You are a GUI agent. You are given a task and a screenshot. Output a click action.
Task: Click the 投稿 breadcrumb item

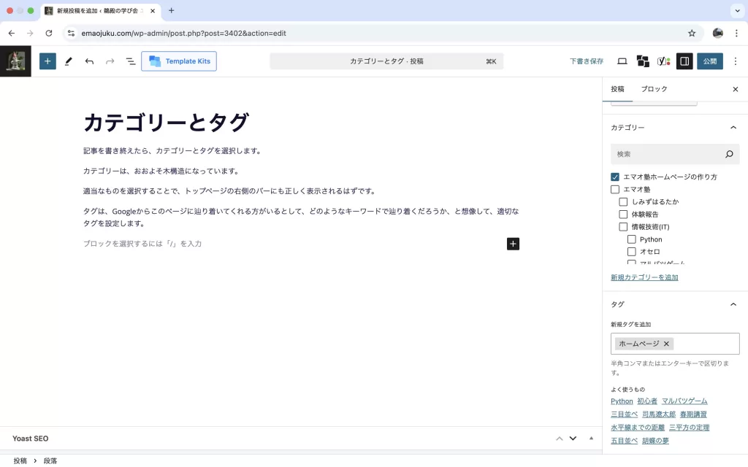tap(20, 461)
